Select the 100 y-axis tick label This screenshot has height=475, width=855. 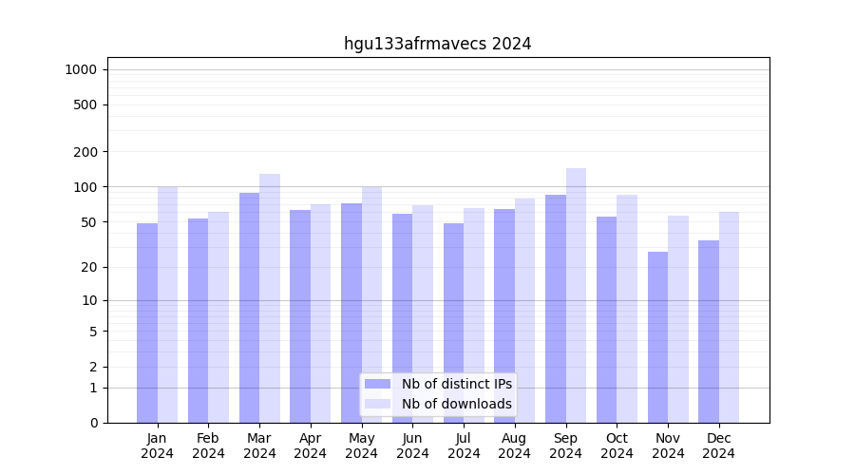click(85, 187)
